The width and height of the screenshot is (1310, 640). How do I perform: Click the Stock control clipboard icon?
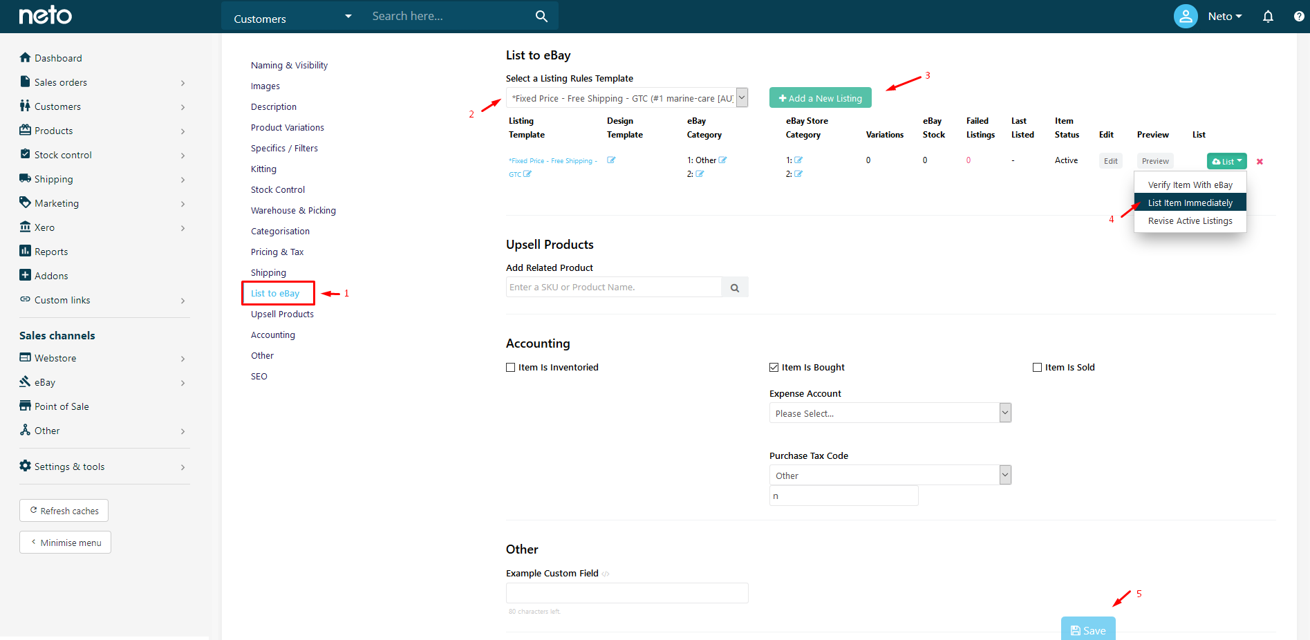click(26, 154)
